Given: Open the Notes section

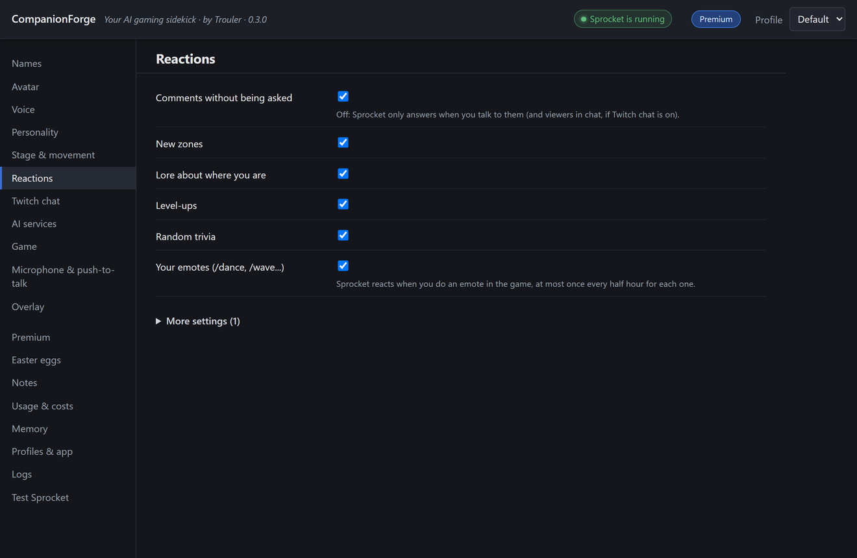Looking at the screenshot, I should pos(68,383).
